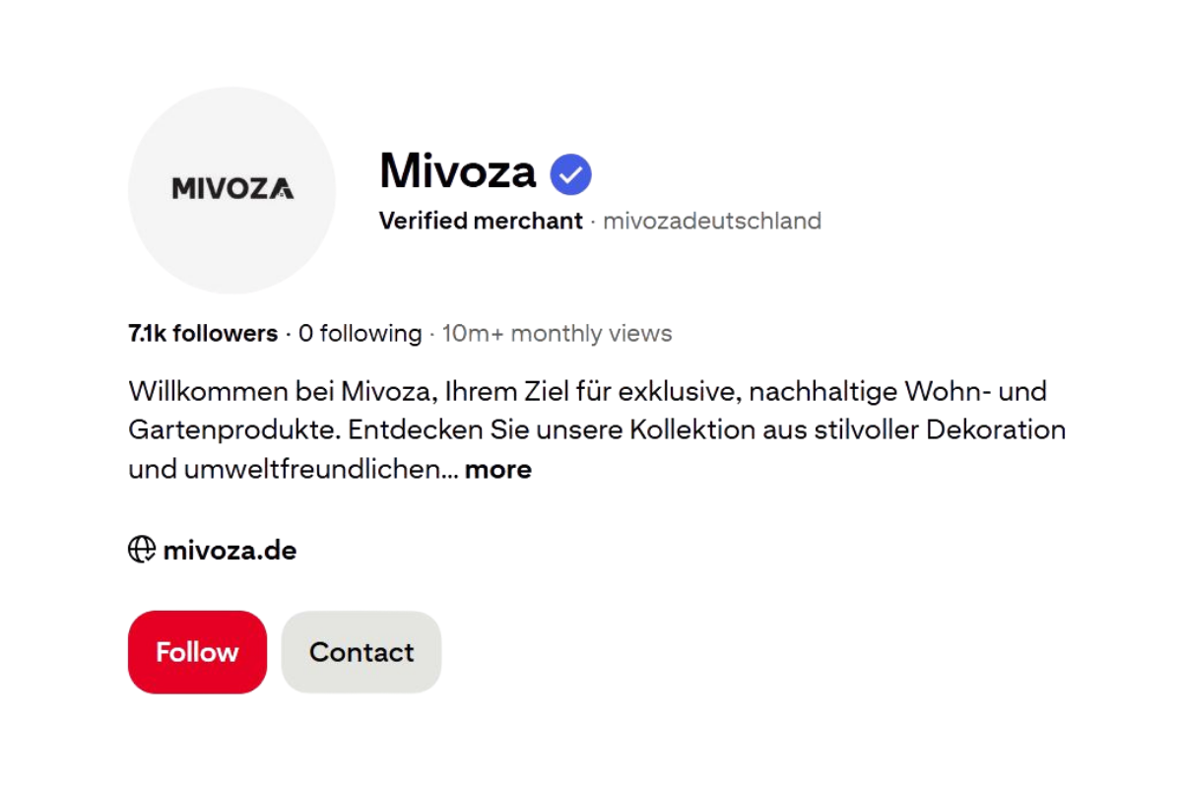Image resolution: width=1182 pixels, height=788 pixels.
Task: Follow the Mivoza profile
Action: coord(197,652)
